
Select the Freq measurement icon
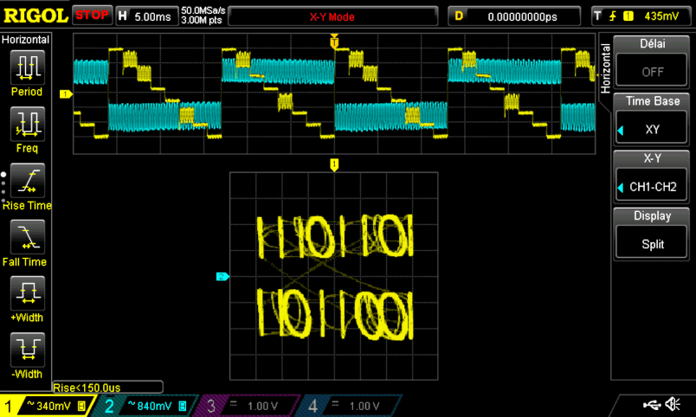[26, 124]
